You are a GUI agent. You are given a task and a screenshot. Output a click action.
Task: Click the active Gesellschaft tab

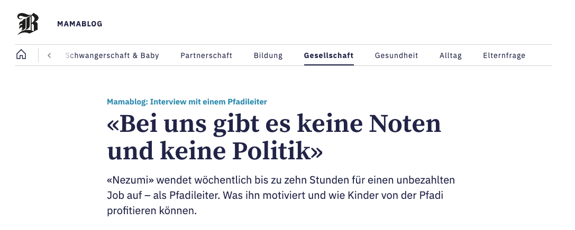point(328,55)
